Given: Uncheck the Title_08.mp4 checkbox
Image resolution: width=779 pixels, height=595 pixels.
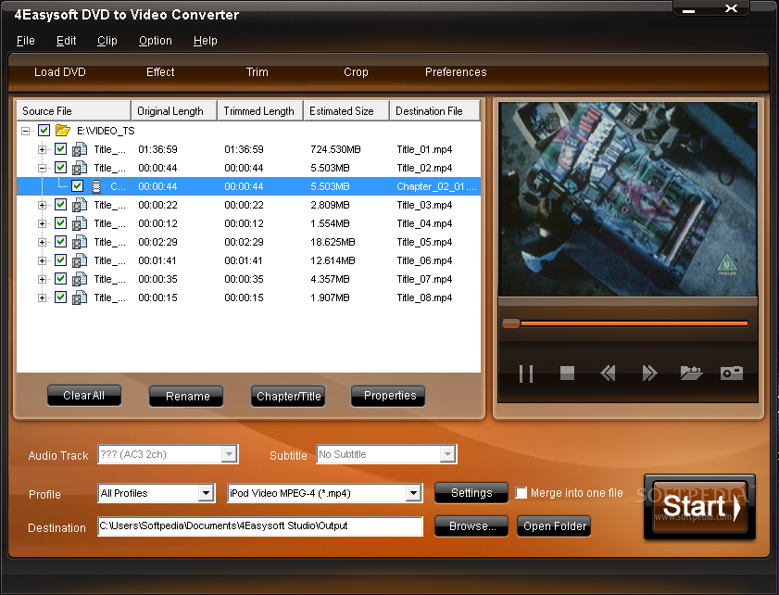Looking at the screenshot, I should click(60, 297).
